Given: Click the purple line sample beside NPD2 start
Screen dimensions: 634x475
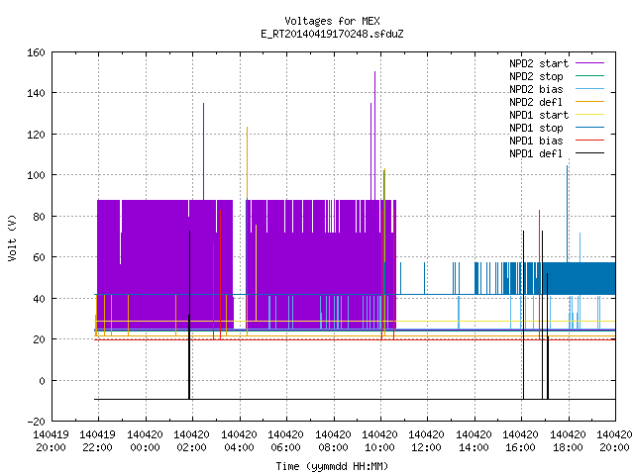Looking at the screenshot, I should (x=590, y=63).
